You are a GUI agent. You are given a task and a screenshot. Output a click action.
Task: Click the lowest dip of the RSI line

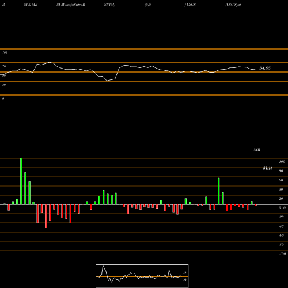click(107, 81)
